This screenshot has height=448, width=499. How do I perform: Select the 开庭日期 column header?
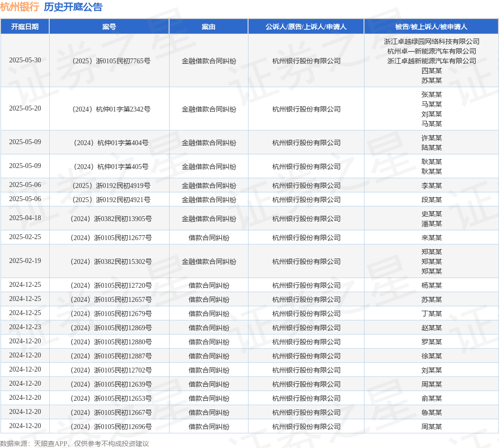point(25,27)
